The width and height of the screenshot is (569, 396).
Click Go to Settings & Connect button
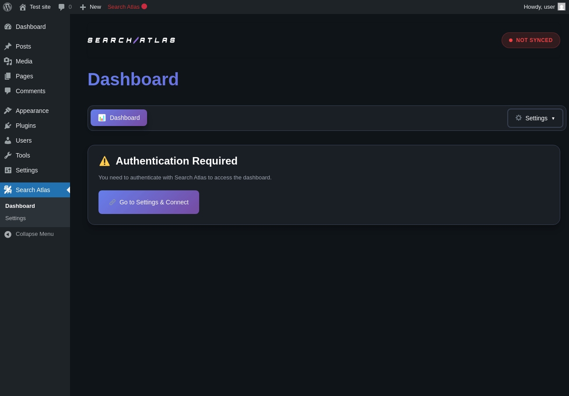click(x=149, y=202)
